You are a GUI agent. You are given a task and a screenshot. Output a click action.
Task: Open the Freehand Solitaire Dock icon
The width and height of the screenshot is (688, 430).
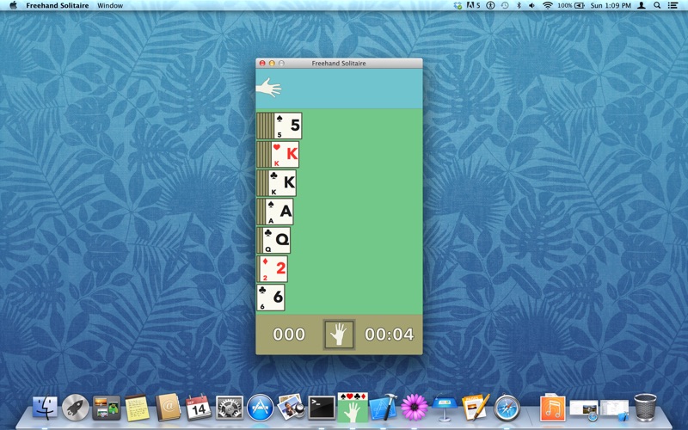[x=353, y=407]
